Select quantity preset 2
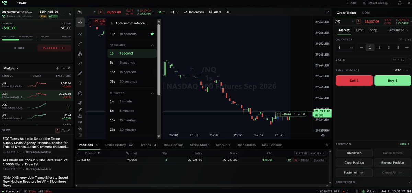The image size is (412, 193). [x=379, y=48]
